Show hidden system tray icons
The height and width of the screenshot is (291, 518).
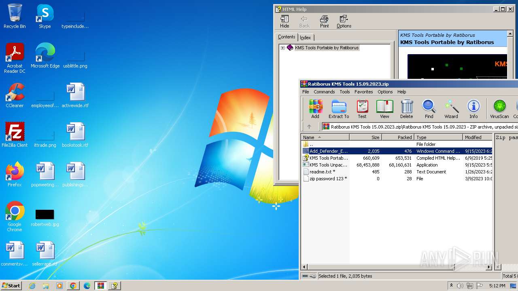pos(451,285)
